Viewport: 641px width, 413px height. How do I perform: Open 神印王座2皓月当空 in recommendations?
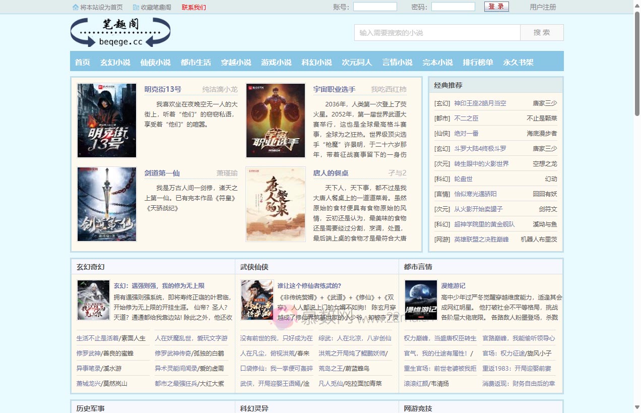click(x=480, y=103)
